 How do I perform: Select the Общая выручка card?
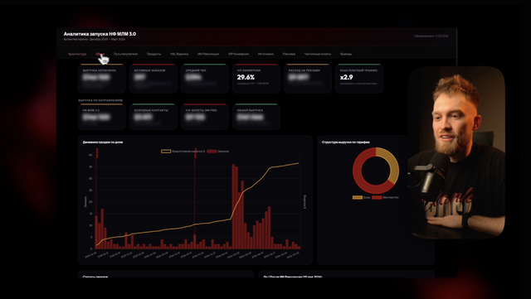click(x=256, y=117)
